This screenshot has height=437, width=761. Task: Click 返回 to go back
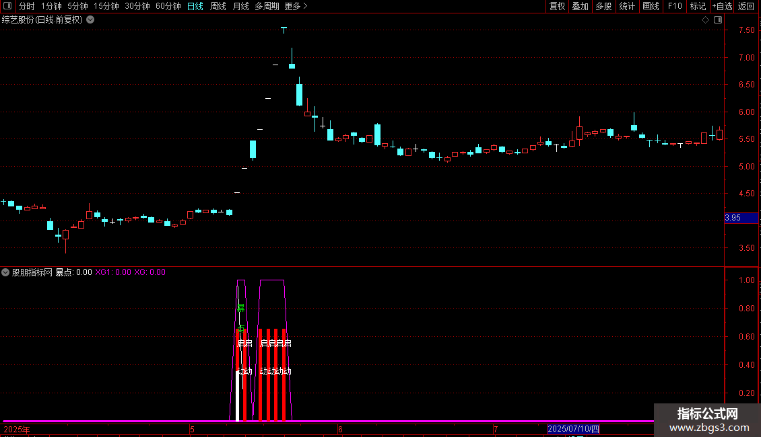746,6
